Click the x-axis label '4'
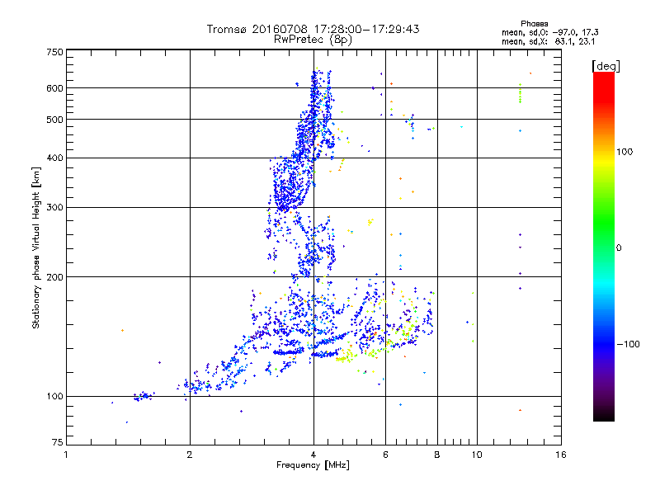Viewport: 660px width, 495px height. point(313,455)
